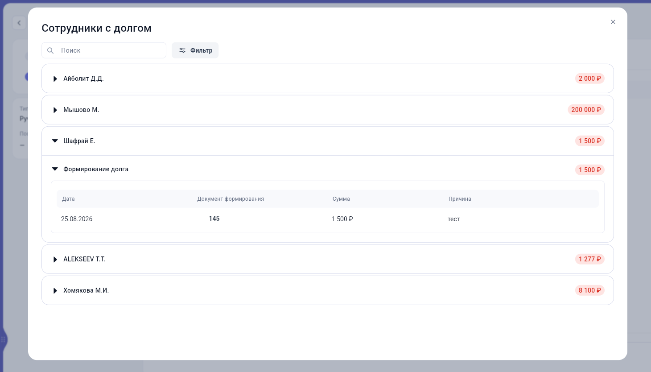Collapse the Формирование долга section
This screenshot has height=372, width=651.
55,169
